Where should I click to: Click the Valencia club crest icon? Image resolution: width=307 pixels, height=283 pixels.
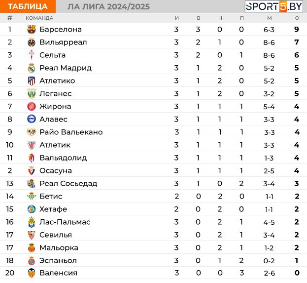coord(32,273)
